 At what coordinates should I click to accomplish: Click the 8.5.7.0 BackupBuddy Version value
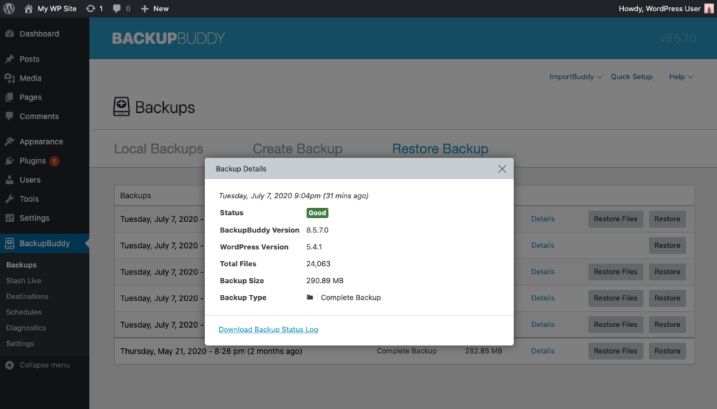317,230
